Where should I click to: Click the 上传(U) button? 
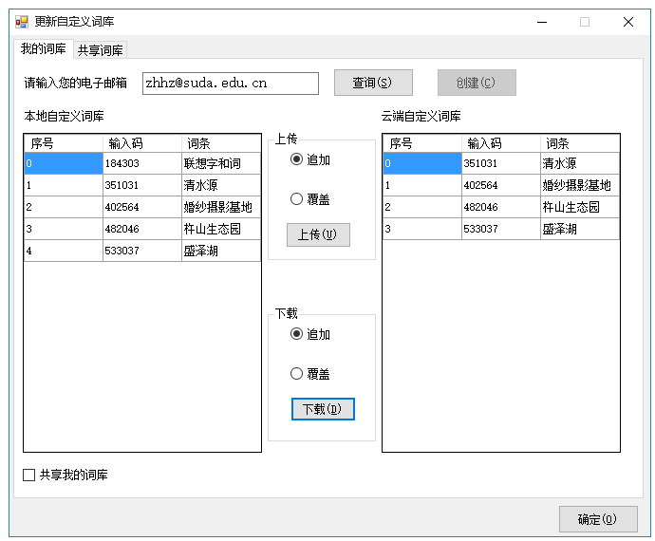pyautogui.click(x=318, y=234)
